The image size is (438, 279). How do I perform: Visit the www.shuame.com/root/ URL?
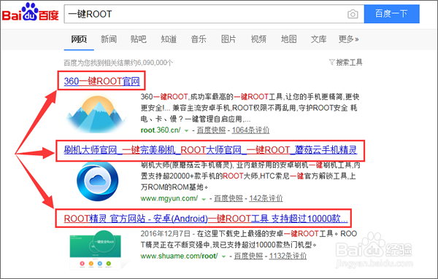(179, 256)
